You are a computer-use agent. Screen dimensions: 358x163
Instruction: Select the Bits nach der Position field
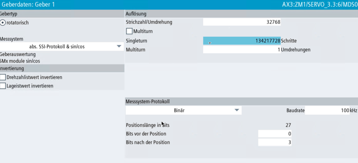275,143
